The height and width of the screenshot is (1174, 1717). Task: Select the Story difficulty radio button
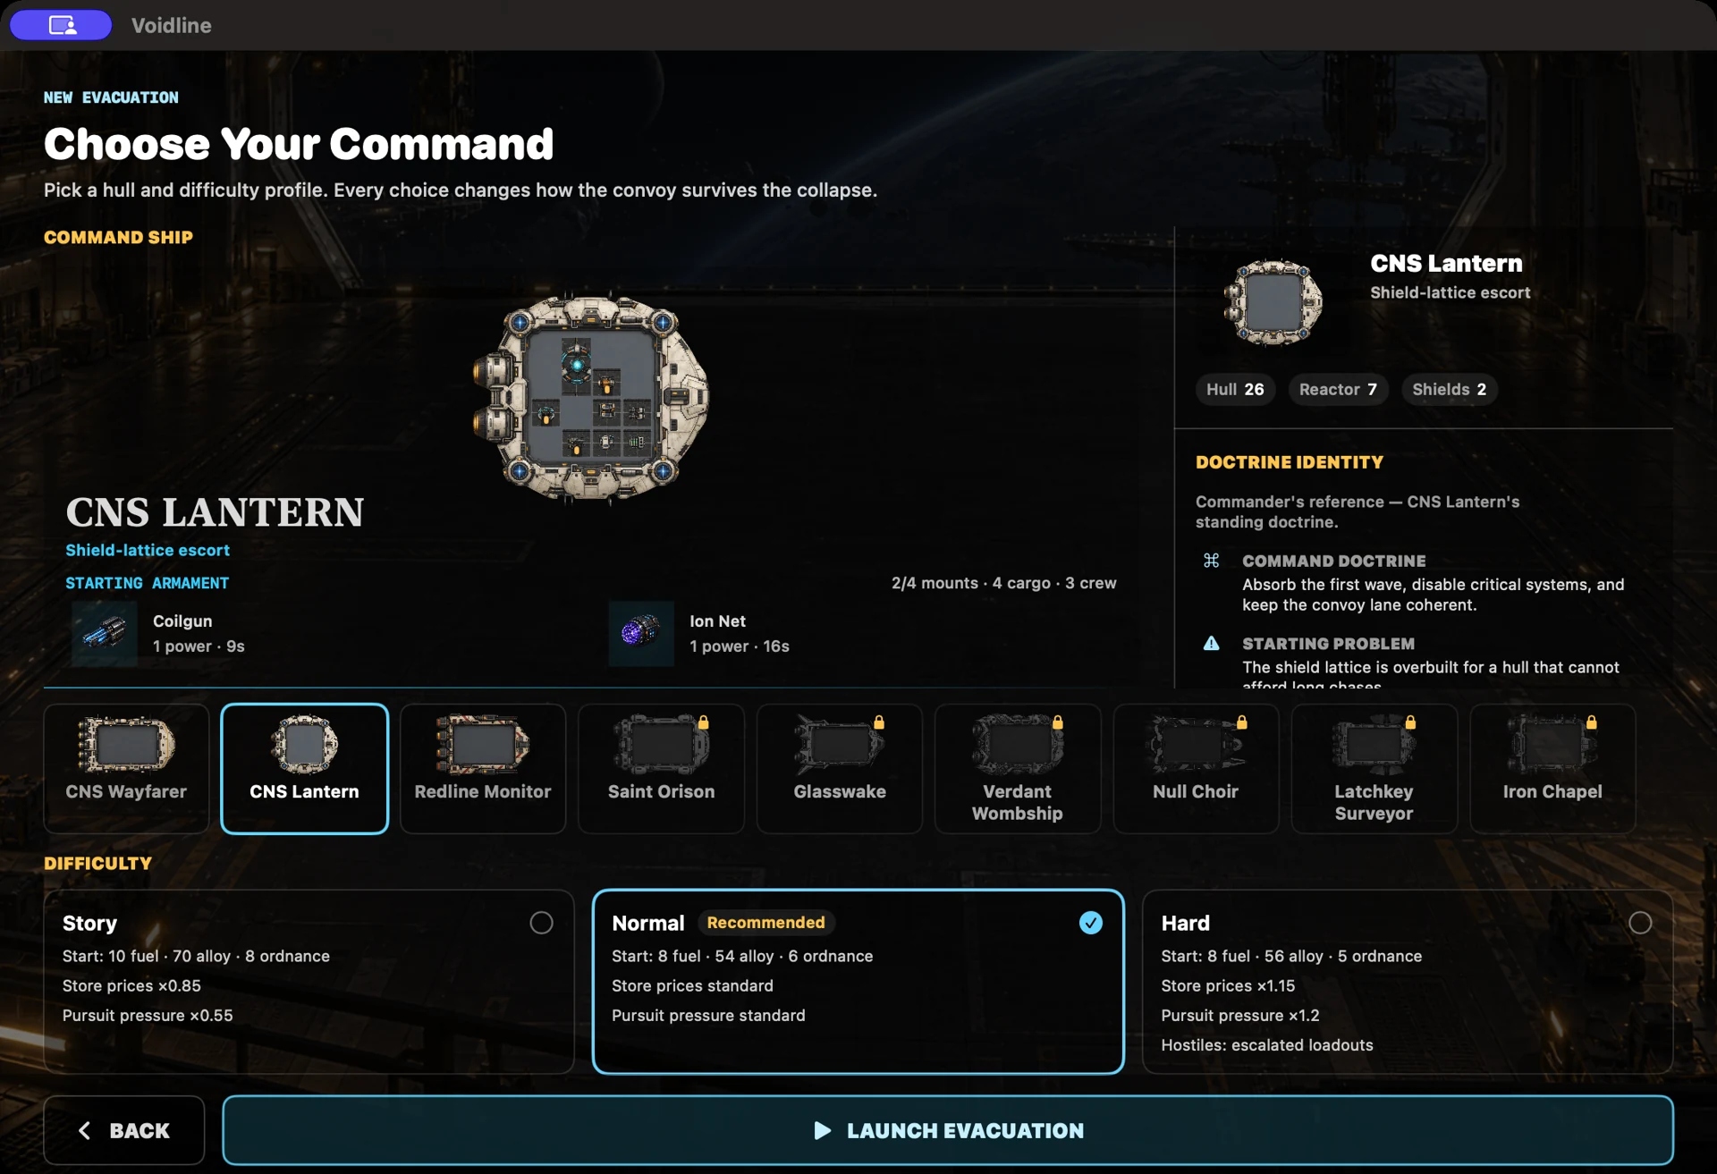[x=541, y=923]
